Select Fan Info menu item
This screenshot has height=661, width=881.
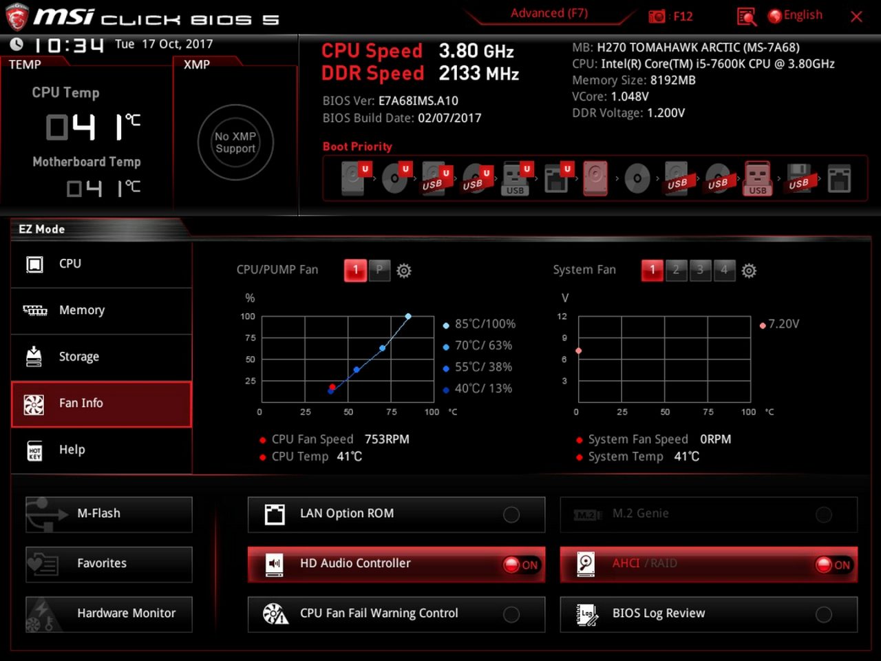tap(101, 404)
